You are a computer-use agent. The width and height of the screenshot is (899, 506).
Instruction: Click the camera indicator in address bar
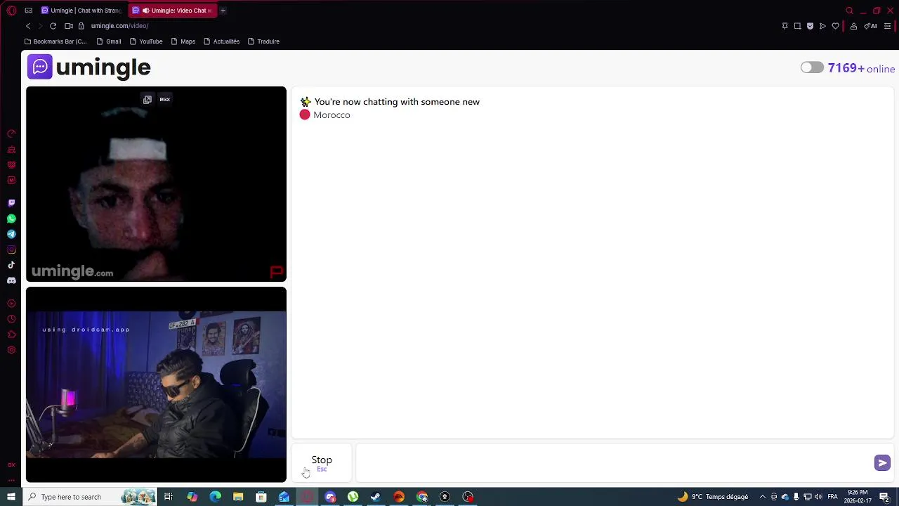69,26
